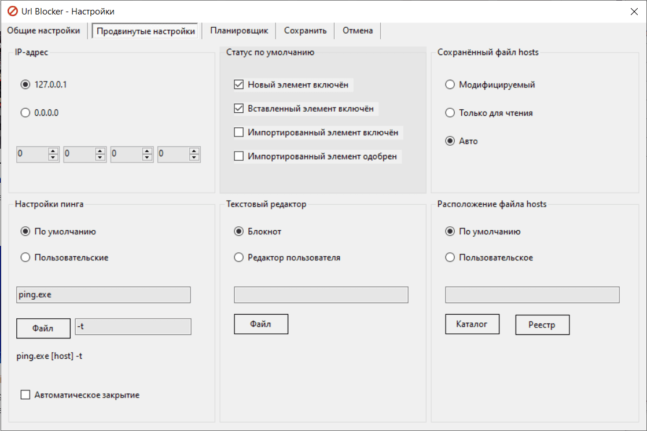Choose the 127.0.0.1 radio button
This screenshot has width=647, height=431.
pyautogui.click(x=25, y=84)
